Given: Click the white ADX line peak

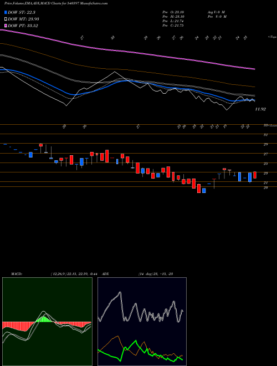Looking at the screenshot, I should [x=120, y=292].
